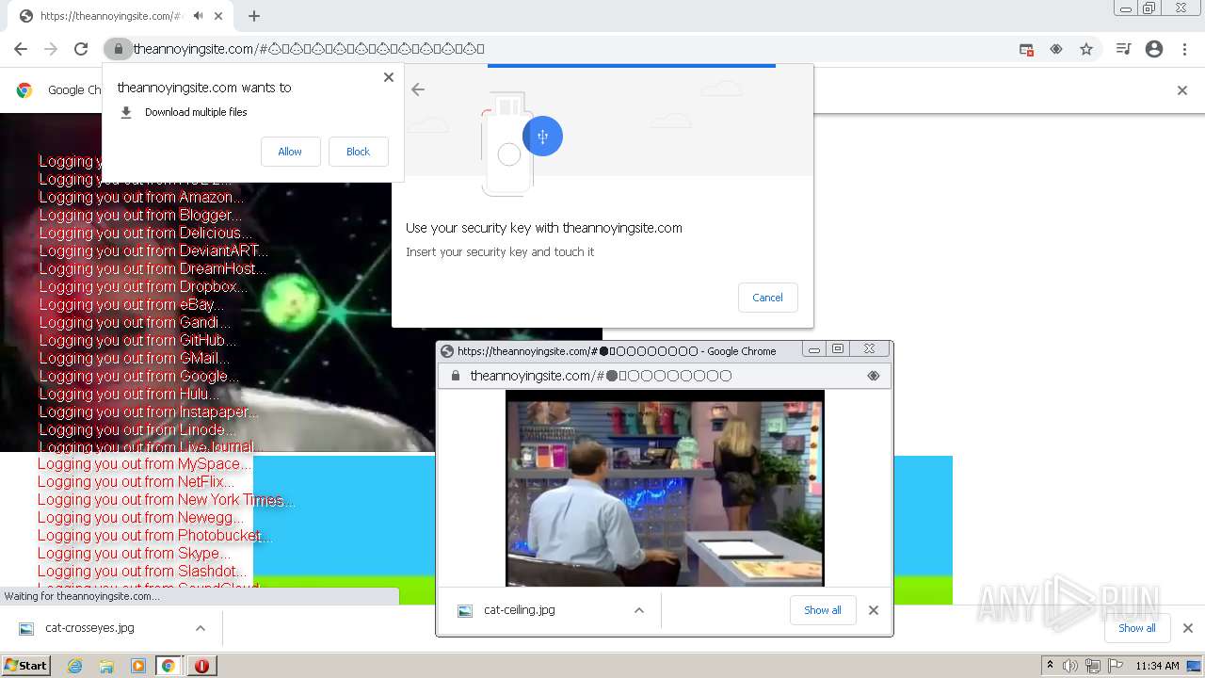This screenshot has height=678, width=1205.
Task: Click the 'Logging you out from Google...' text
Action: [139, 377]
